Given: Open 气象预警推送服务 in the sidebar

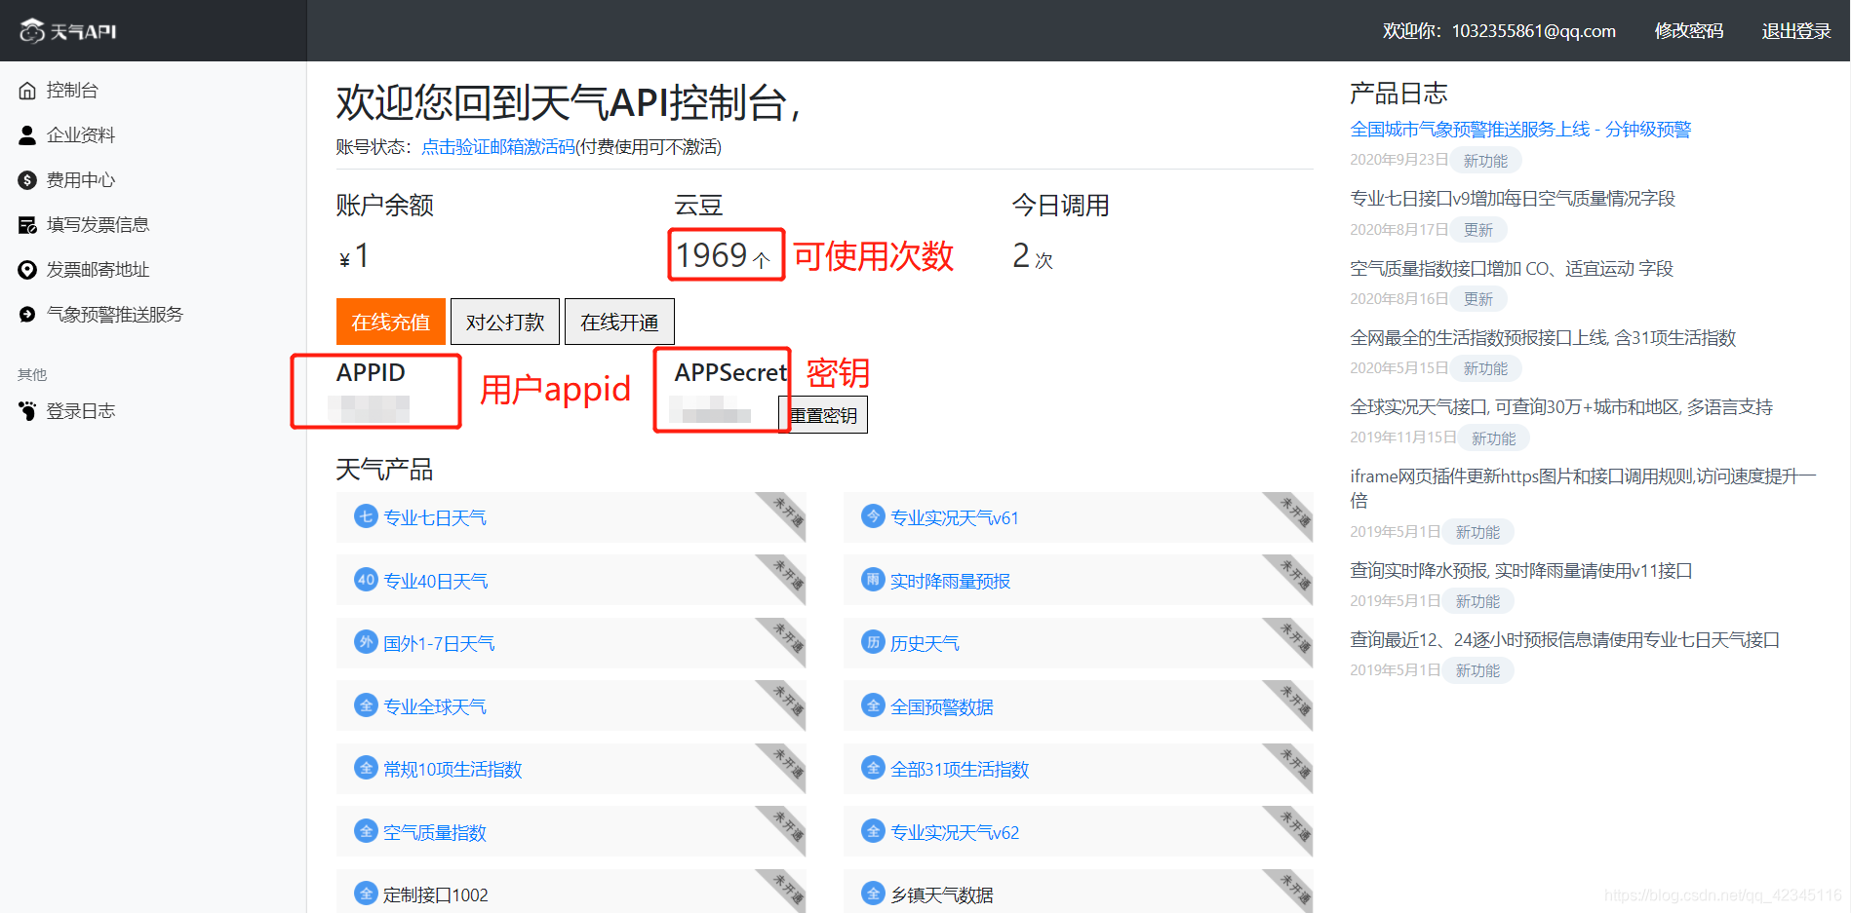Looking at the screenshot, I should pos(114,315).
